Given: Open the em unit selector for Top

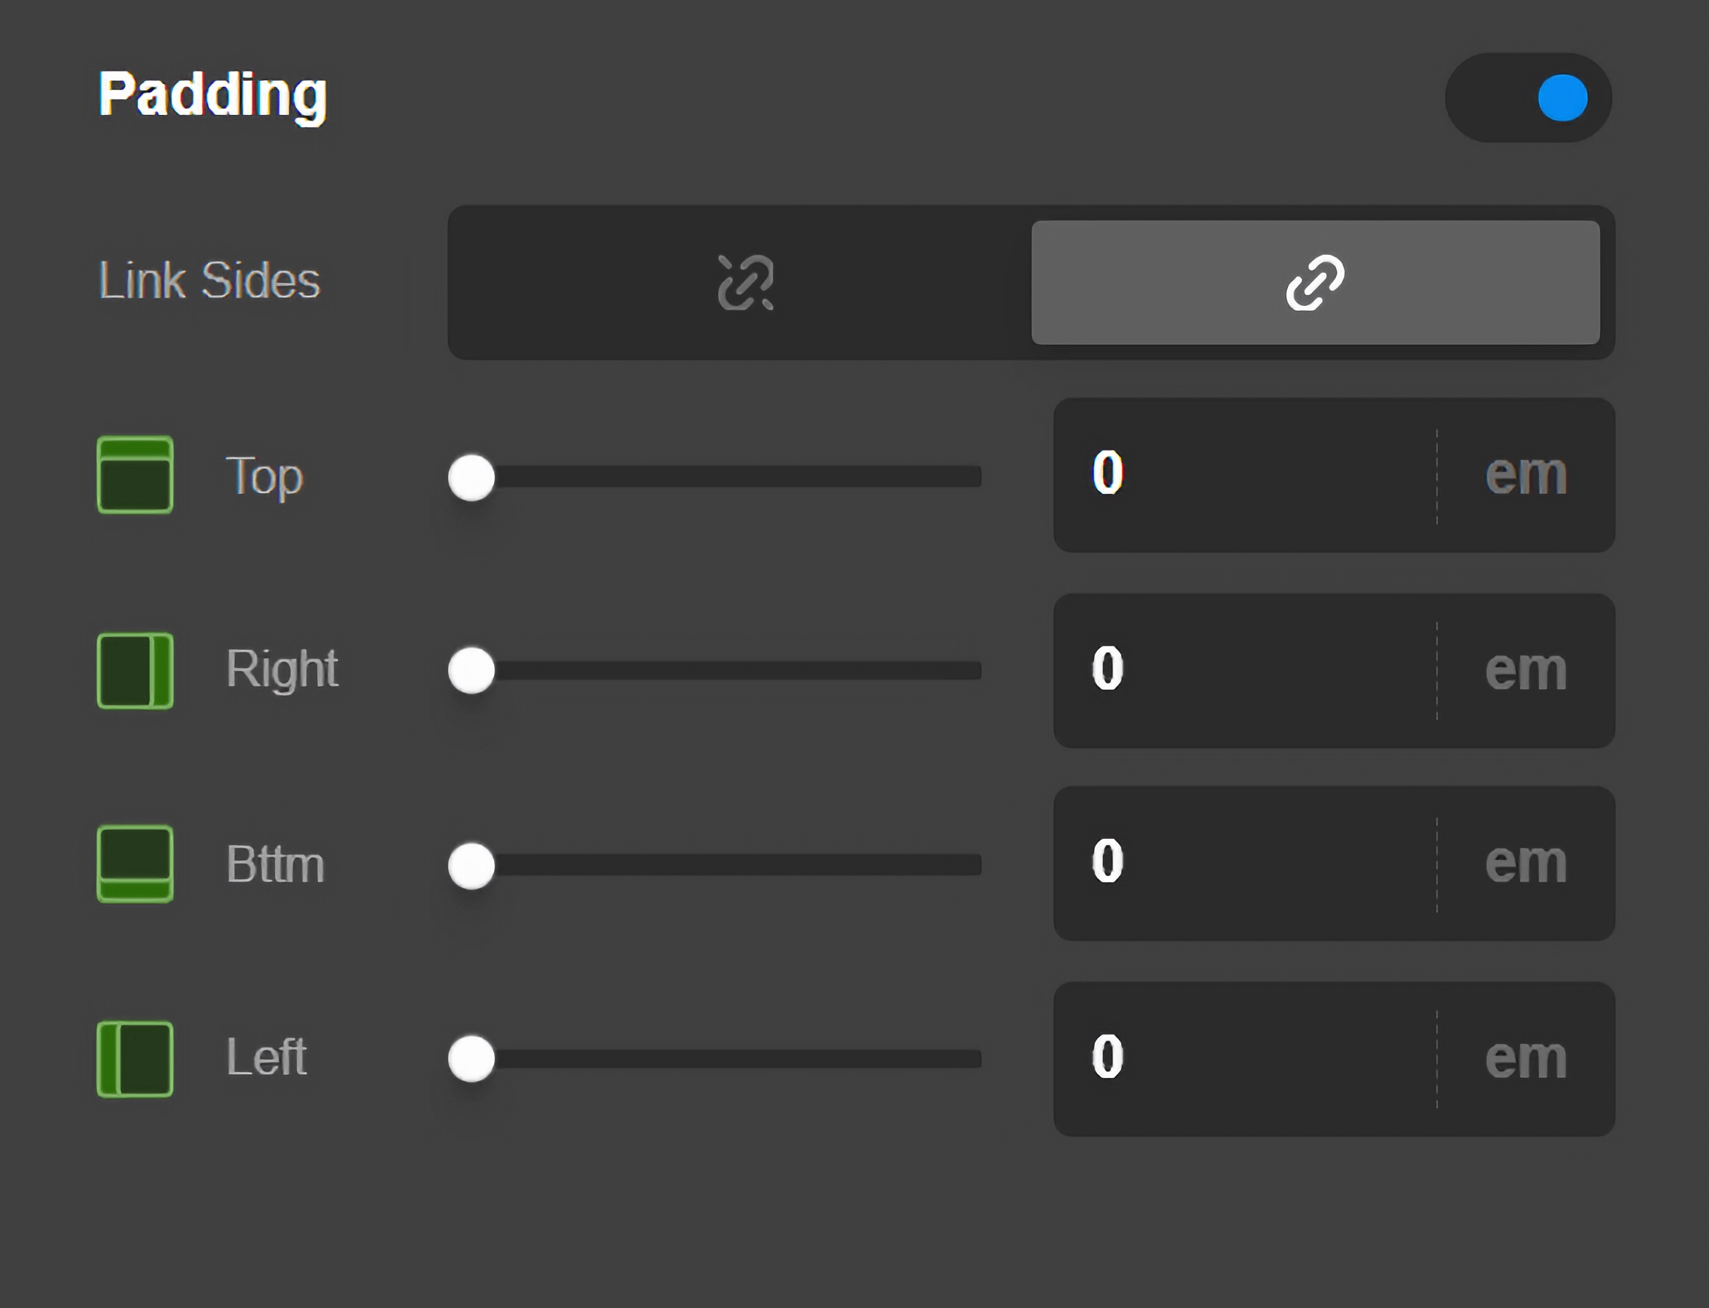Looking at the screenshot, I should [x=1525, y=475].
